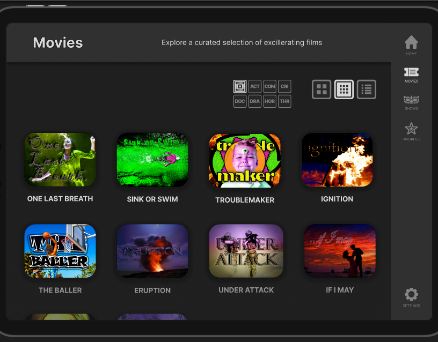The height and width of the screenshot is (342, 438).
Task: Filter movies by COM genre
Action: tap(269, 86)
